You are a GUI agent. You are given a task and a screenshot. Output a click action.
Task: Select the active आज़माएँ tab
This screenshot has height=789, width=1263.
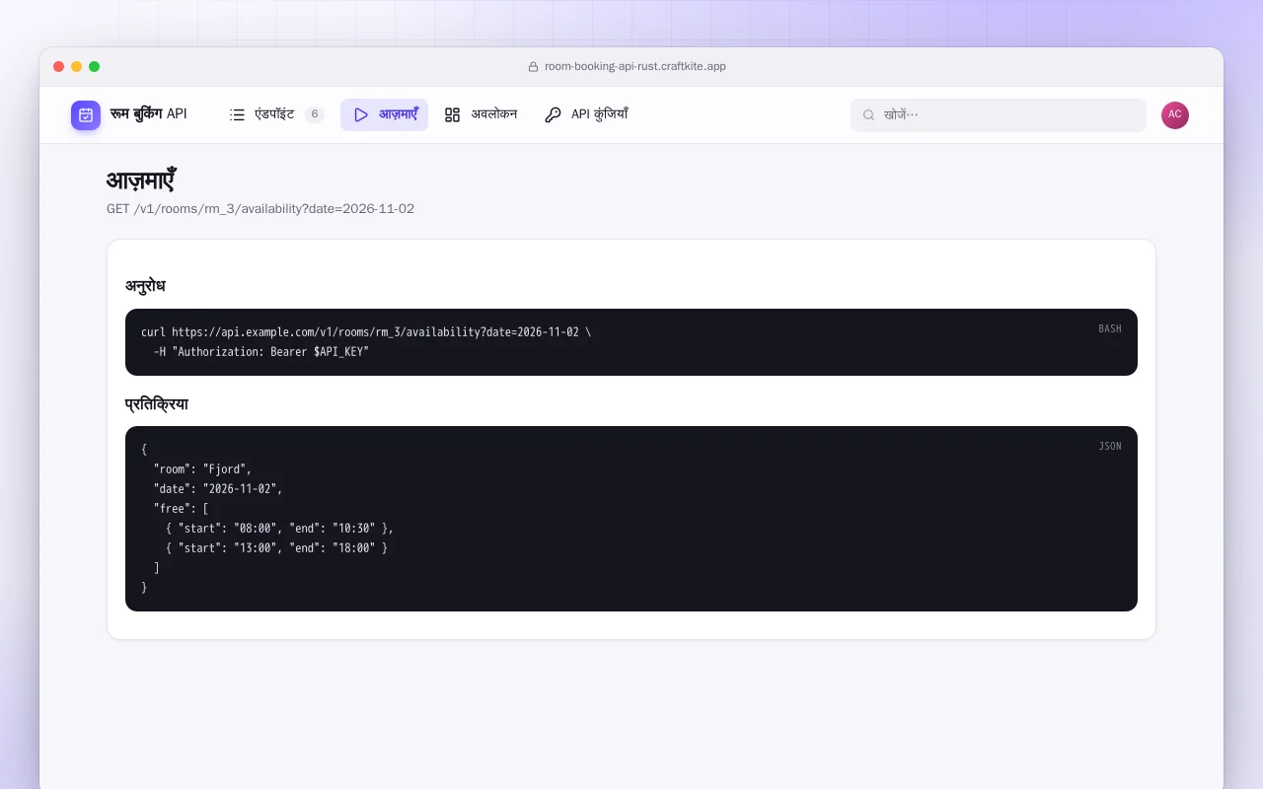coord(385,114)
